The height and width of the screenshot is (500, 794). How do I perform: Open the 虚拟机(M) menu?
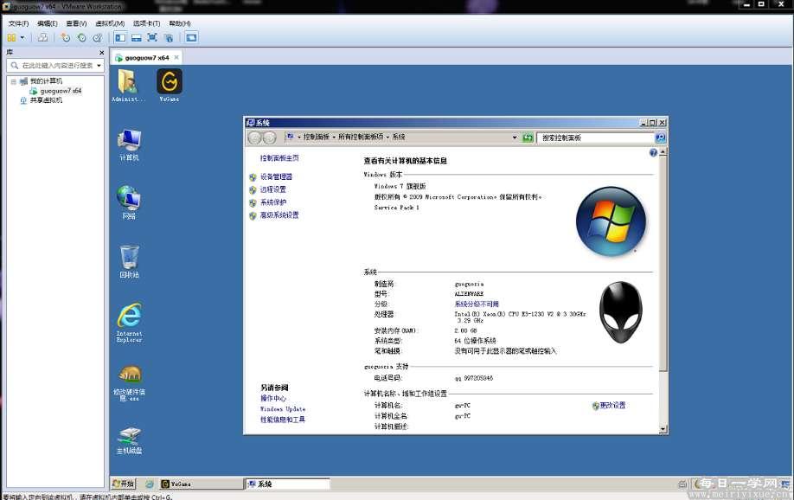[110, 23]
